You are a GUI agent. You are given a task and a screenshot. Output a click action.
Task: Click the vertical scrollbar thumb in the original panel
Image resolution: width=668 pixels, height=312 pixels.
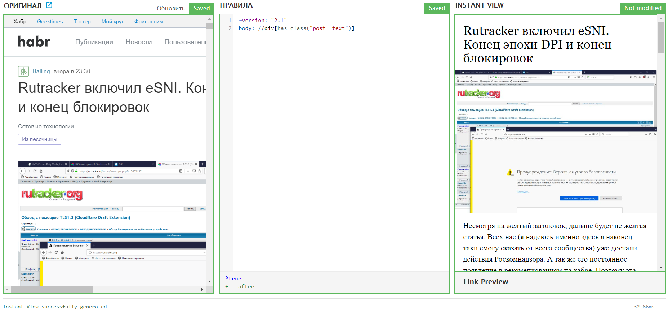click(209, 26)
